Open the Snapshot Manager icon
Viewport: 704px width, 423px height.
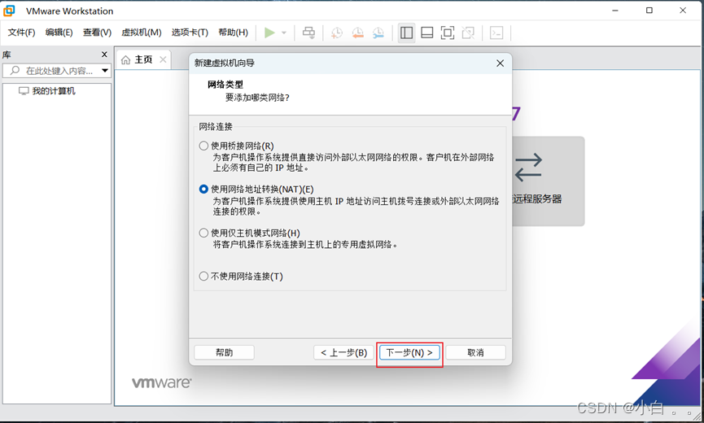(x=378, y=33)
